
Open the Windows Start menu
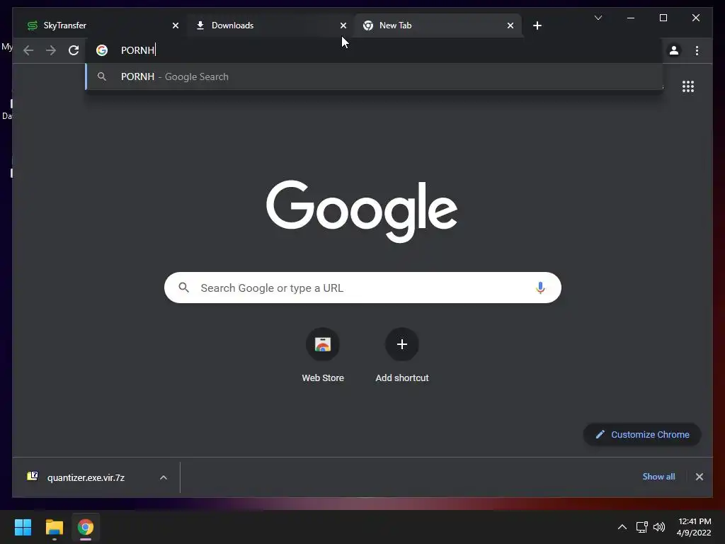tap(23, 527)
